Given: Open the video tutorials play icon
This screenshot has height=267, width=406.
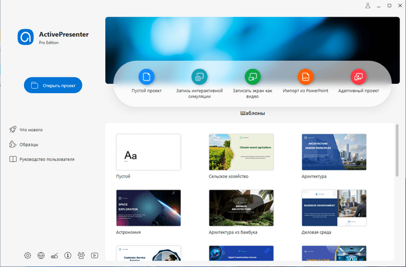Looking at the screenshot, I should click(x=95, y=256).
